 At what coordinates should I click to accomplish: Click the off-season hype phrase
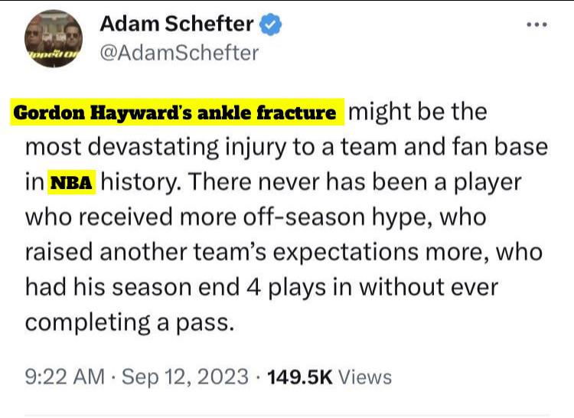coord(354,217)
